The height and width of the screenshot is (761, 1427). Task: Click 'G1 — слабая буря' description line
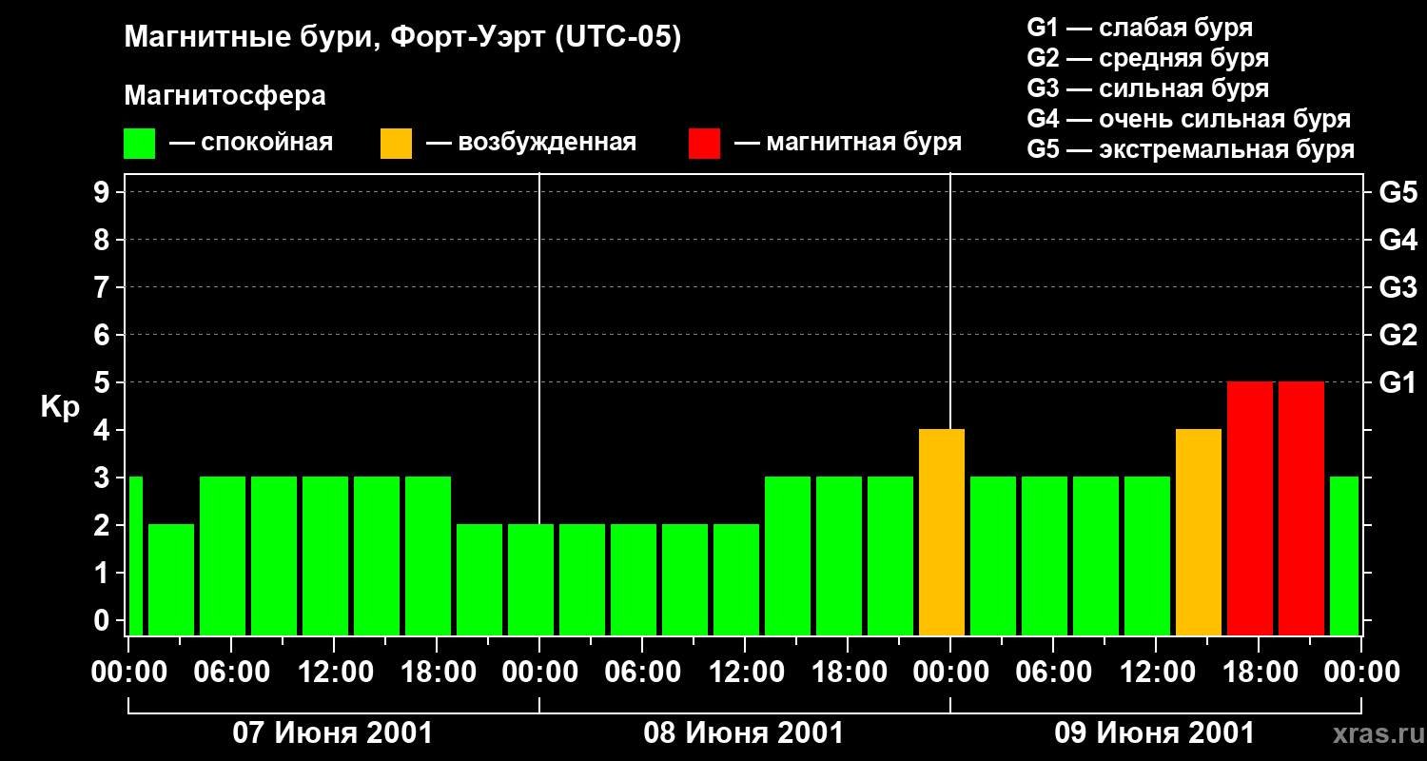[1140, 27]
